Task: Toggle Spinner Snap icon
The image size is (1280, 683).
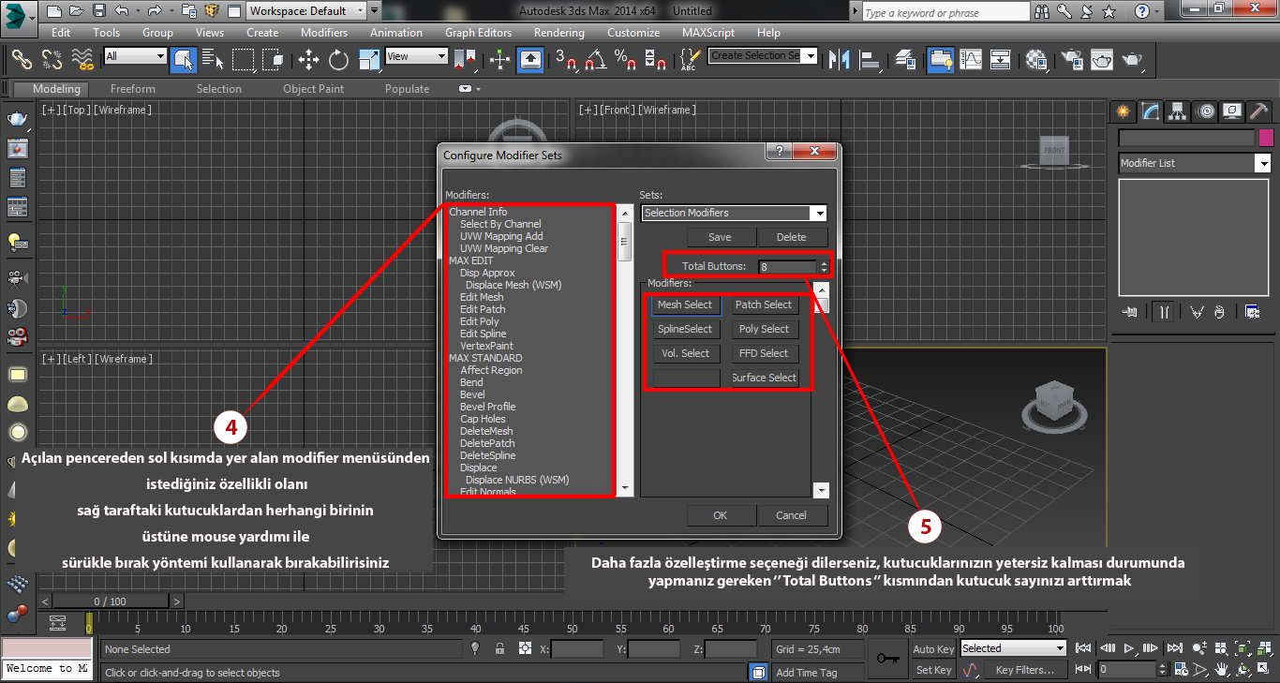Action: (x=657, y=59)
